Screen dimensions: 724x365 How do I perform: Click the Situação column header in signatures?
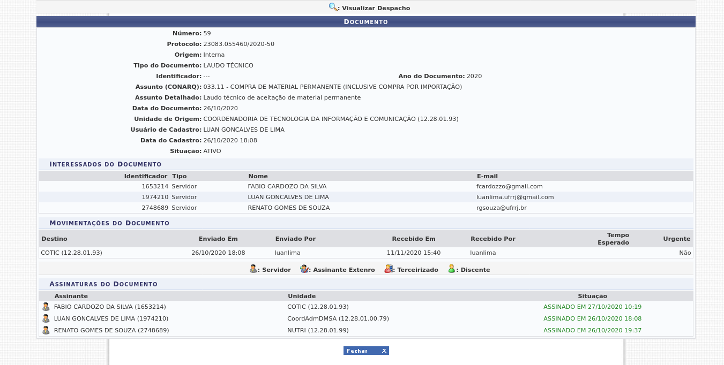click(592, 296)
